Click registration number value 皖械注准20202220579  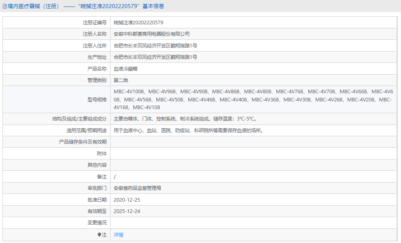pos(138,23)
